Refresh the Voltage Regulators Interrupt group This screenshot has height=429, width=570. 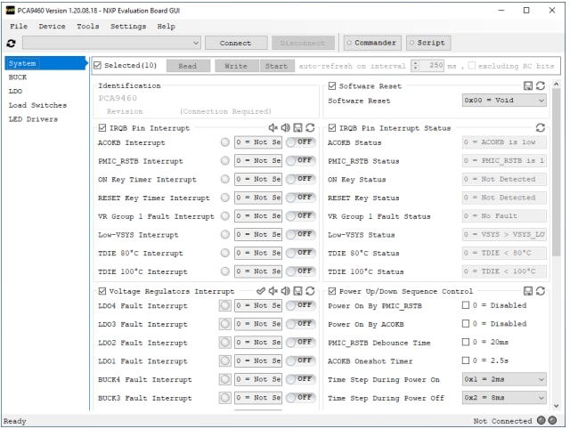pos(309,291)
